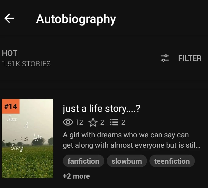Viewport: 208px width, 188px height.
Task: Select the teenfiction tag
Action: coord(172,161)
